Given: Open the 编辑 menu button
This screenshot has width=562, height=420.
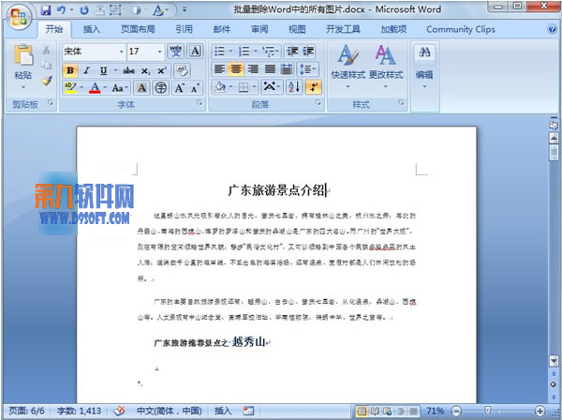Looking at the screenshot, I should point(424,67).
